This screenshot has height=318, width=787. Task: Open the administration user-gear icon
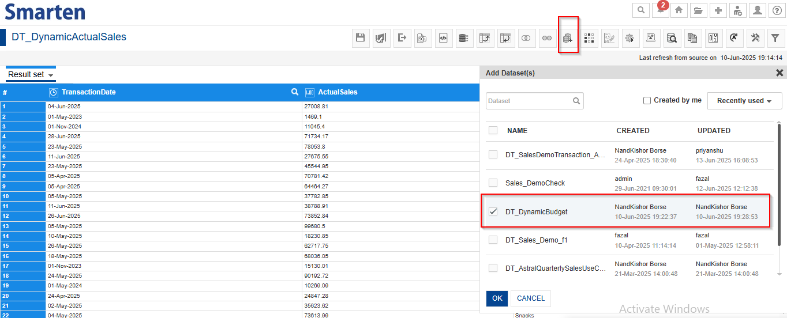click(737, 10)
